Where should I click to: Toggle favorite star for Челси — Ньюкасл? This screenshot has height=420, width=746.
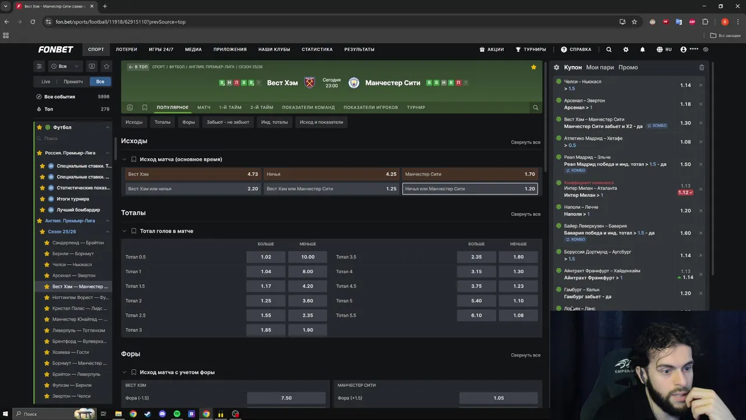coord(47,265)
